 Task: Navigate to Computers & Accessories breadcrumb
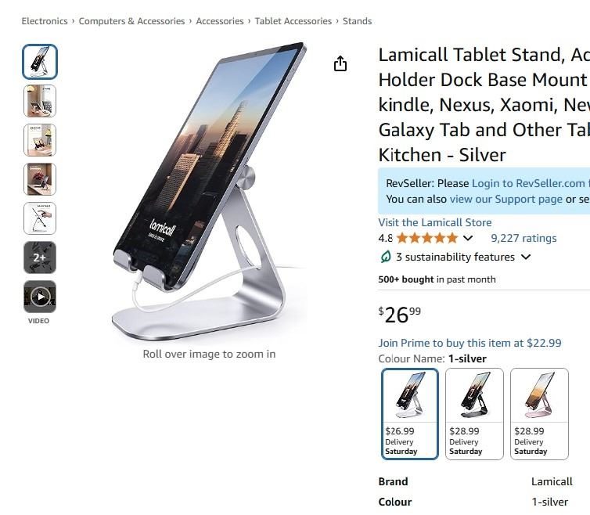pos(131,21)
